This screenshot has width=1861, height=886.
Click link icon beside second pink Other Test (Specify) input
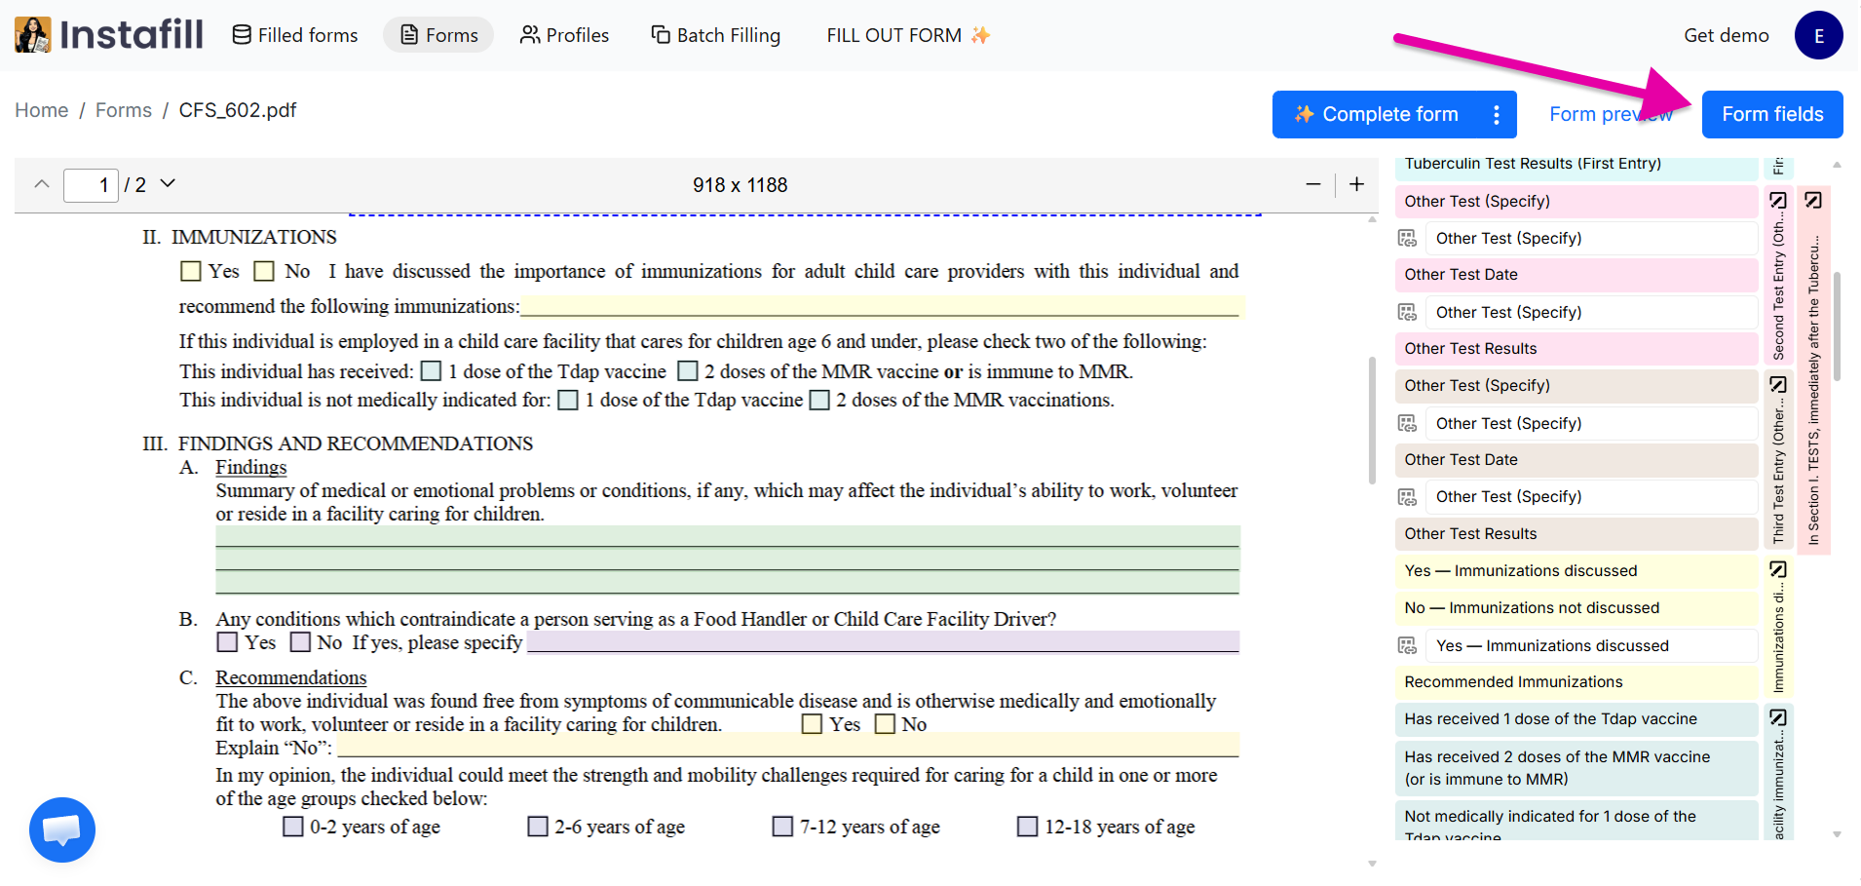tap(1407, 312)
